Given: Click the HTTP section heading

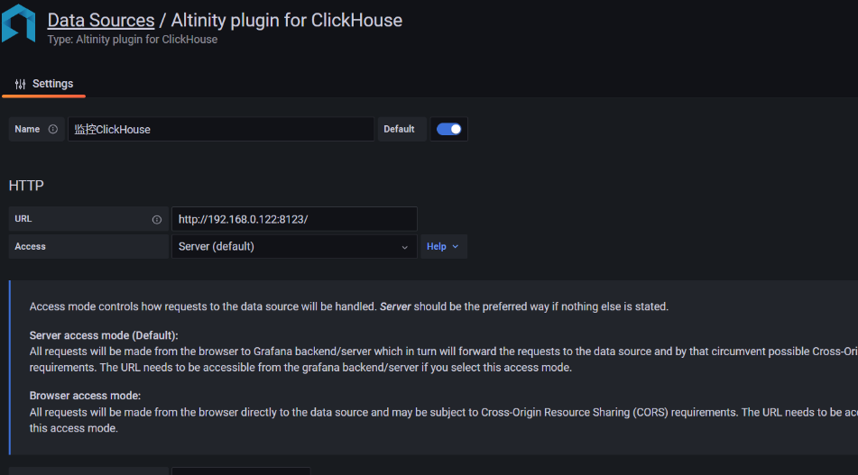Looking at the screenshot, I should (26, 186).
